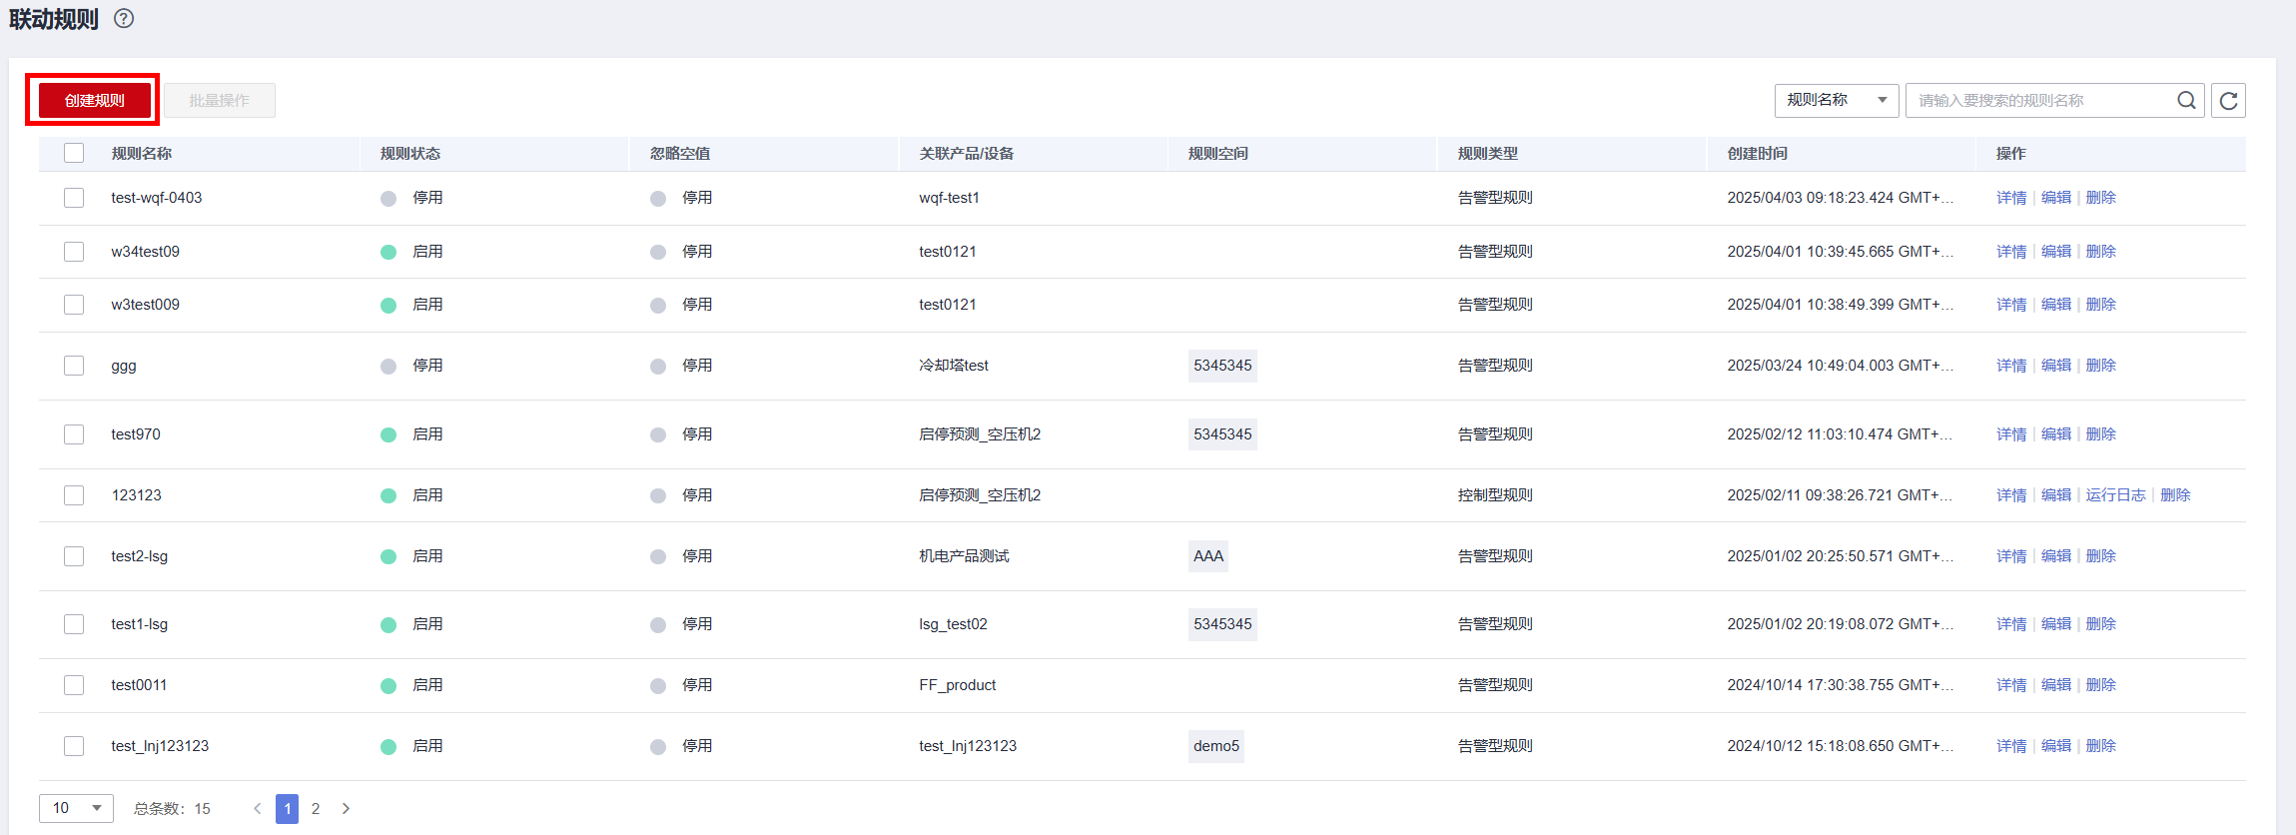This screenshot has width=2296, height=835.
Task: Click creation time 2025/03/24 10:49:04.003
Action: click(x=1840, y=366)
